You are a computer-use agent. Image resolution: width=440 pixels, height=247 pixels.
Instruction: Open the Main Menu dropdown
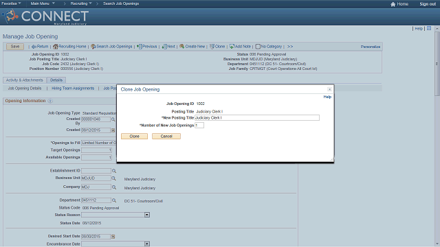tap(43, 3)
